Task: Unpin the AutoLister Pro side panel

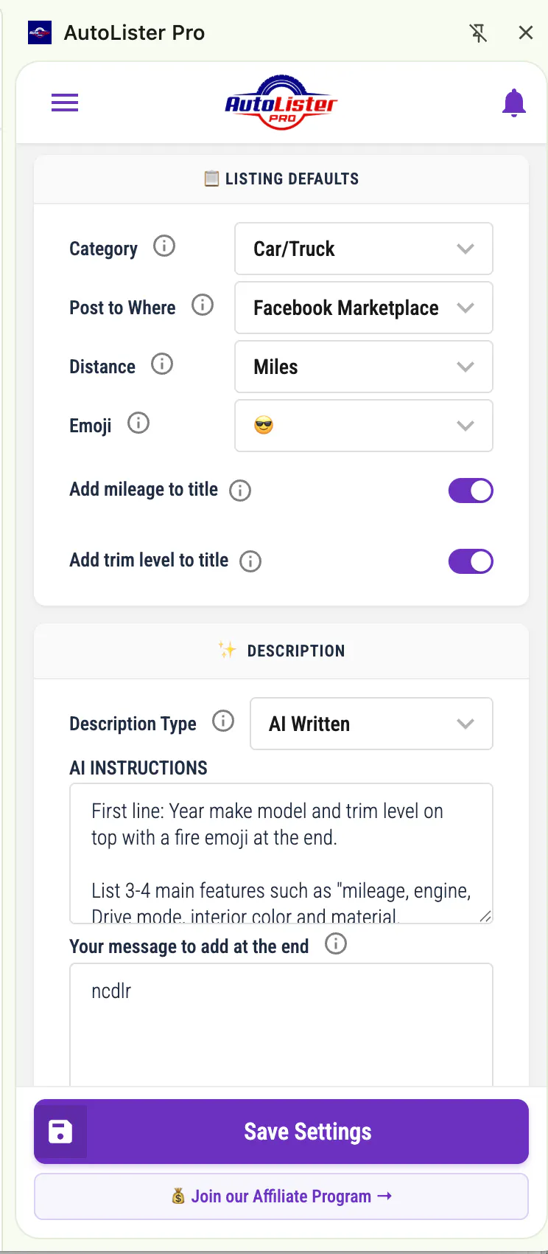Action: pyautogui.click(x=479, y=32)
